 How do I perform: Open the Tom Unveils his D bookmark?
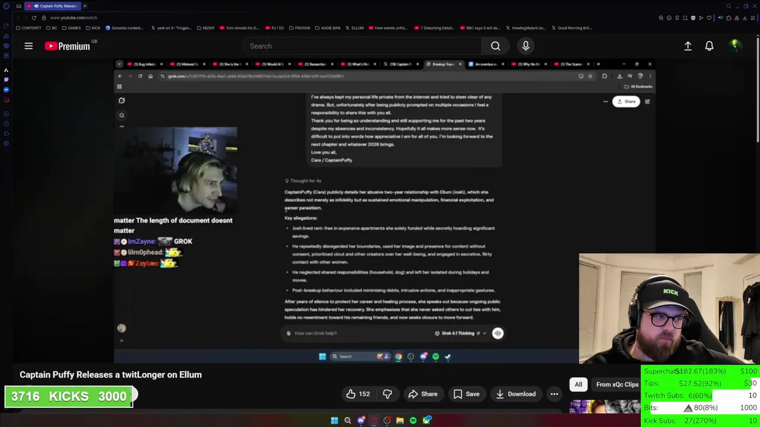tap(239, 28)
